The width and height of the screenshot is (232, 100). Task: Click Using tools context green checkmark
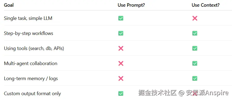[x=195, y=48]
